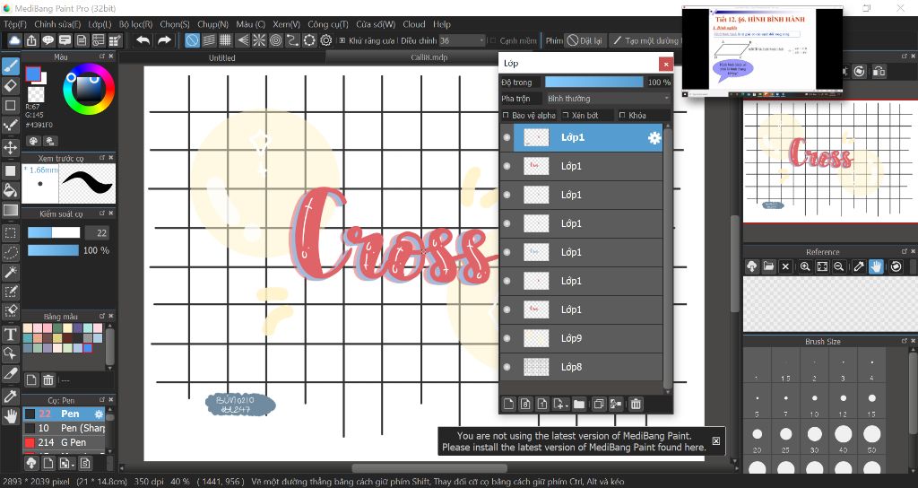Open the Cửa sổ(W) menu
918x488 pixels.
(376, 24)
